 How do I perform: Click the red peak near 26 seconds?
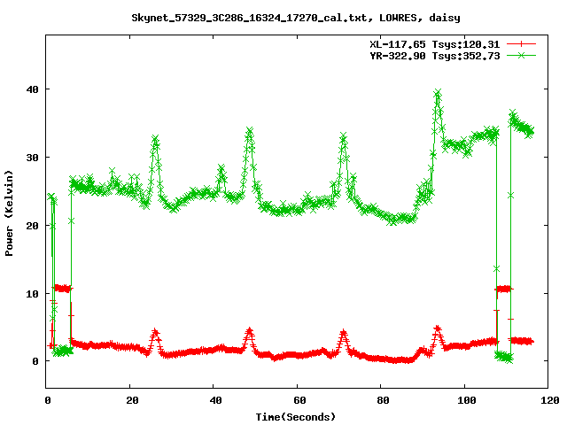tap(155, 331)
